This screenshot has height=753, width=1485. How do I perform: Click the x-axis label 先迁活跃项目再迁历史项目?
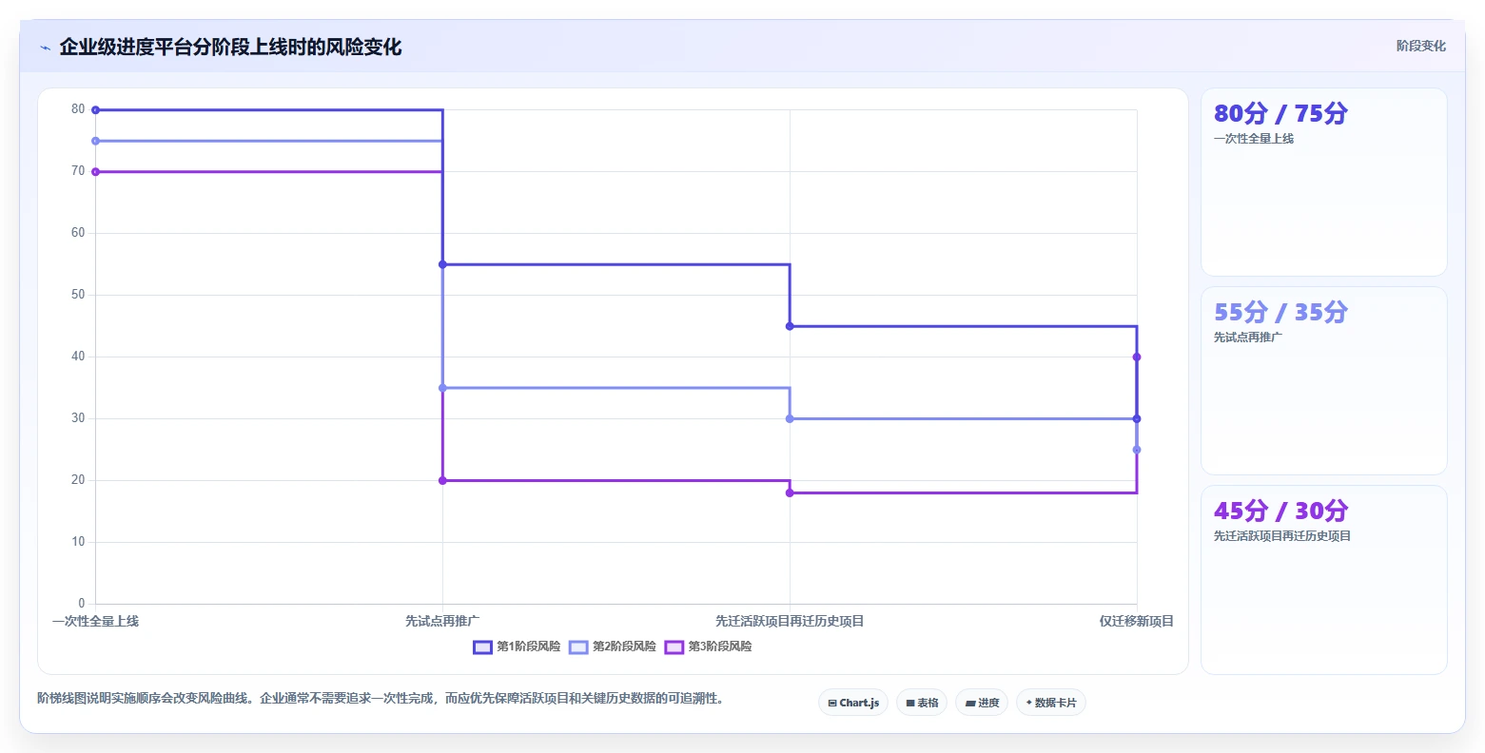790,621
